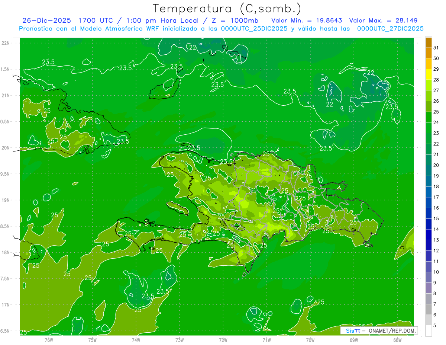The image size is (446, 345).
Task: Click the teal swatch between legend 19 and 20
Action: [x=429, y=170]
